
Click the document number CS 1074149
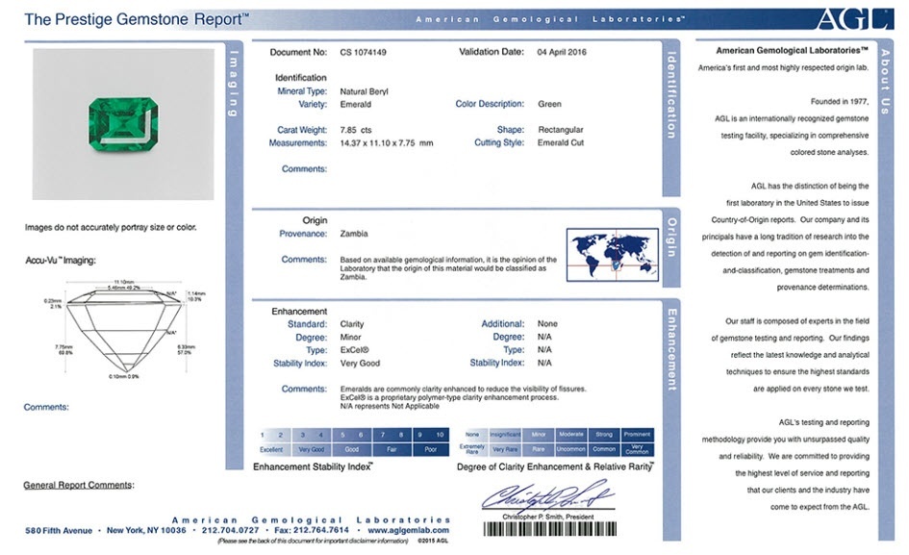pos(362,51)
